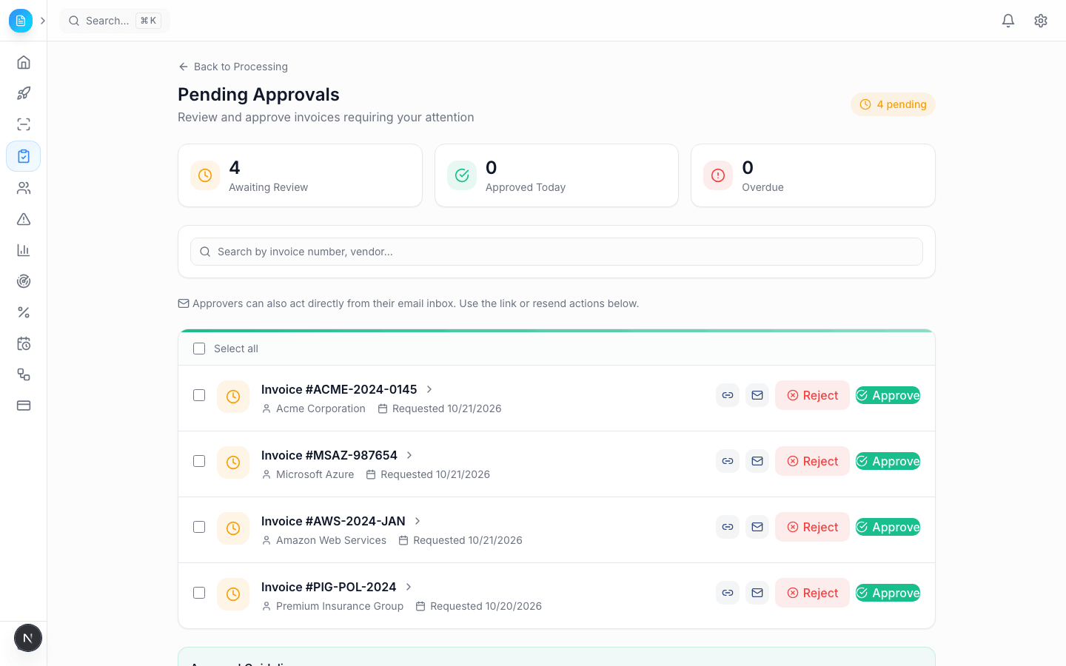The width and height of the screenshot is (1066, 666).
Task: Open details chevron for Invoice #MSAZ-987654
Action: click(x=409, y=455)
